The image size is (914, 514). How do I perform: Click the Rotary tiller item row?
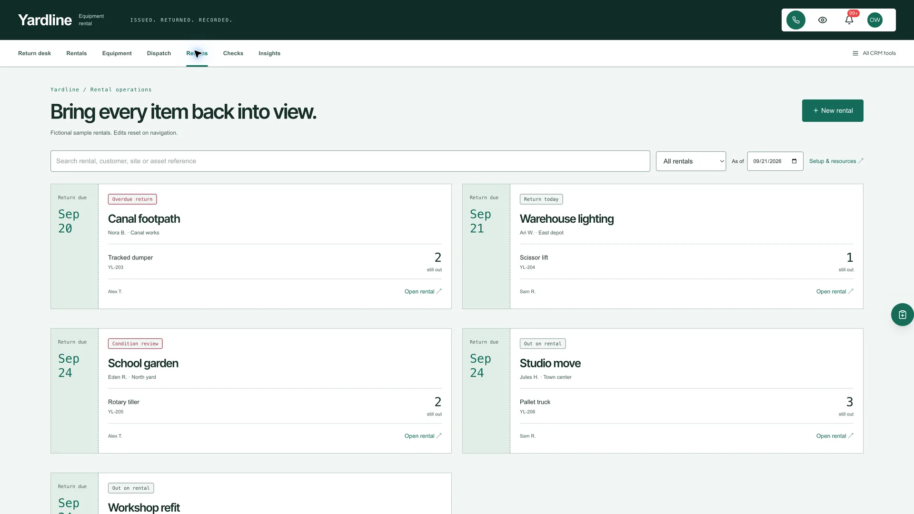(x=275, y=406)
